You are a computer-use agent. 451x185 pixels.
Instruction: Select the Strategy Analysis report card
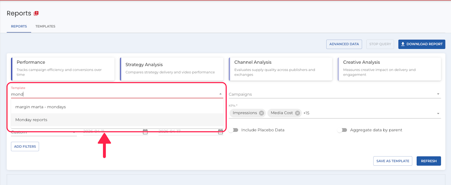172,68
